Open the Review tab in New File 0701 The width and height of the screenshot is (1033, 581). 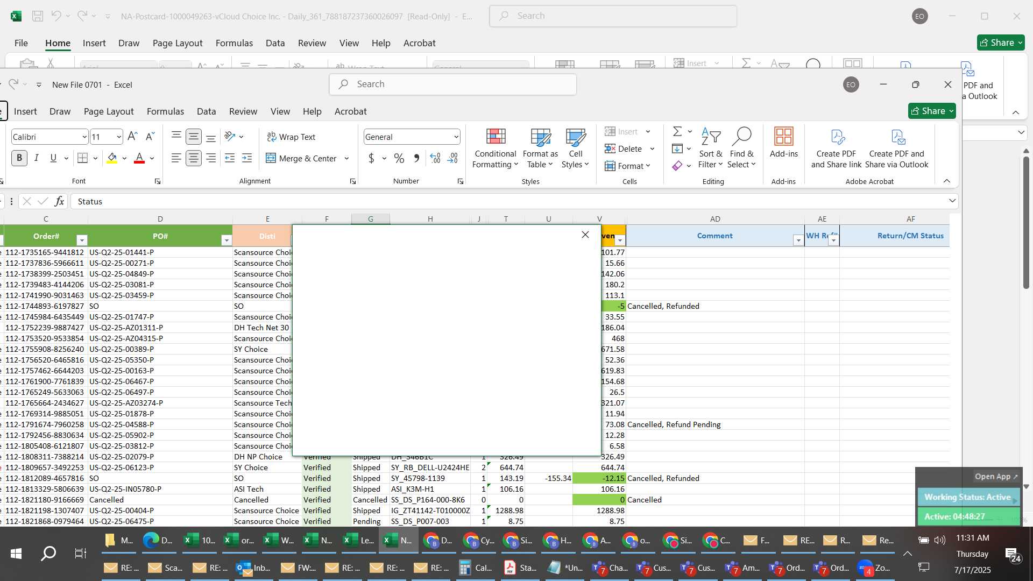click(243, 111)
